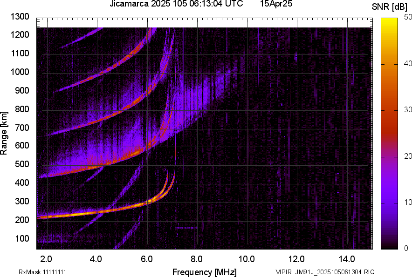The image size is (412, 277).
Task: Click the frequency tick label '10.0'
Action: pyautogui.click(x=247, y=259)
